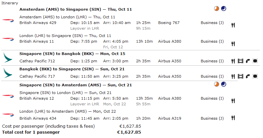Select the Bangkok to Singapore segment heading
This screenshot has width=263, height=138.
tap(72, 69)
